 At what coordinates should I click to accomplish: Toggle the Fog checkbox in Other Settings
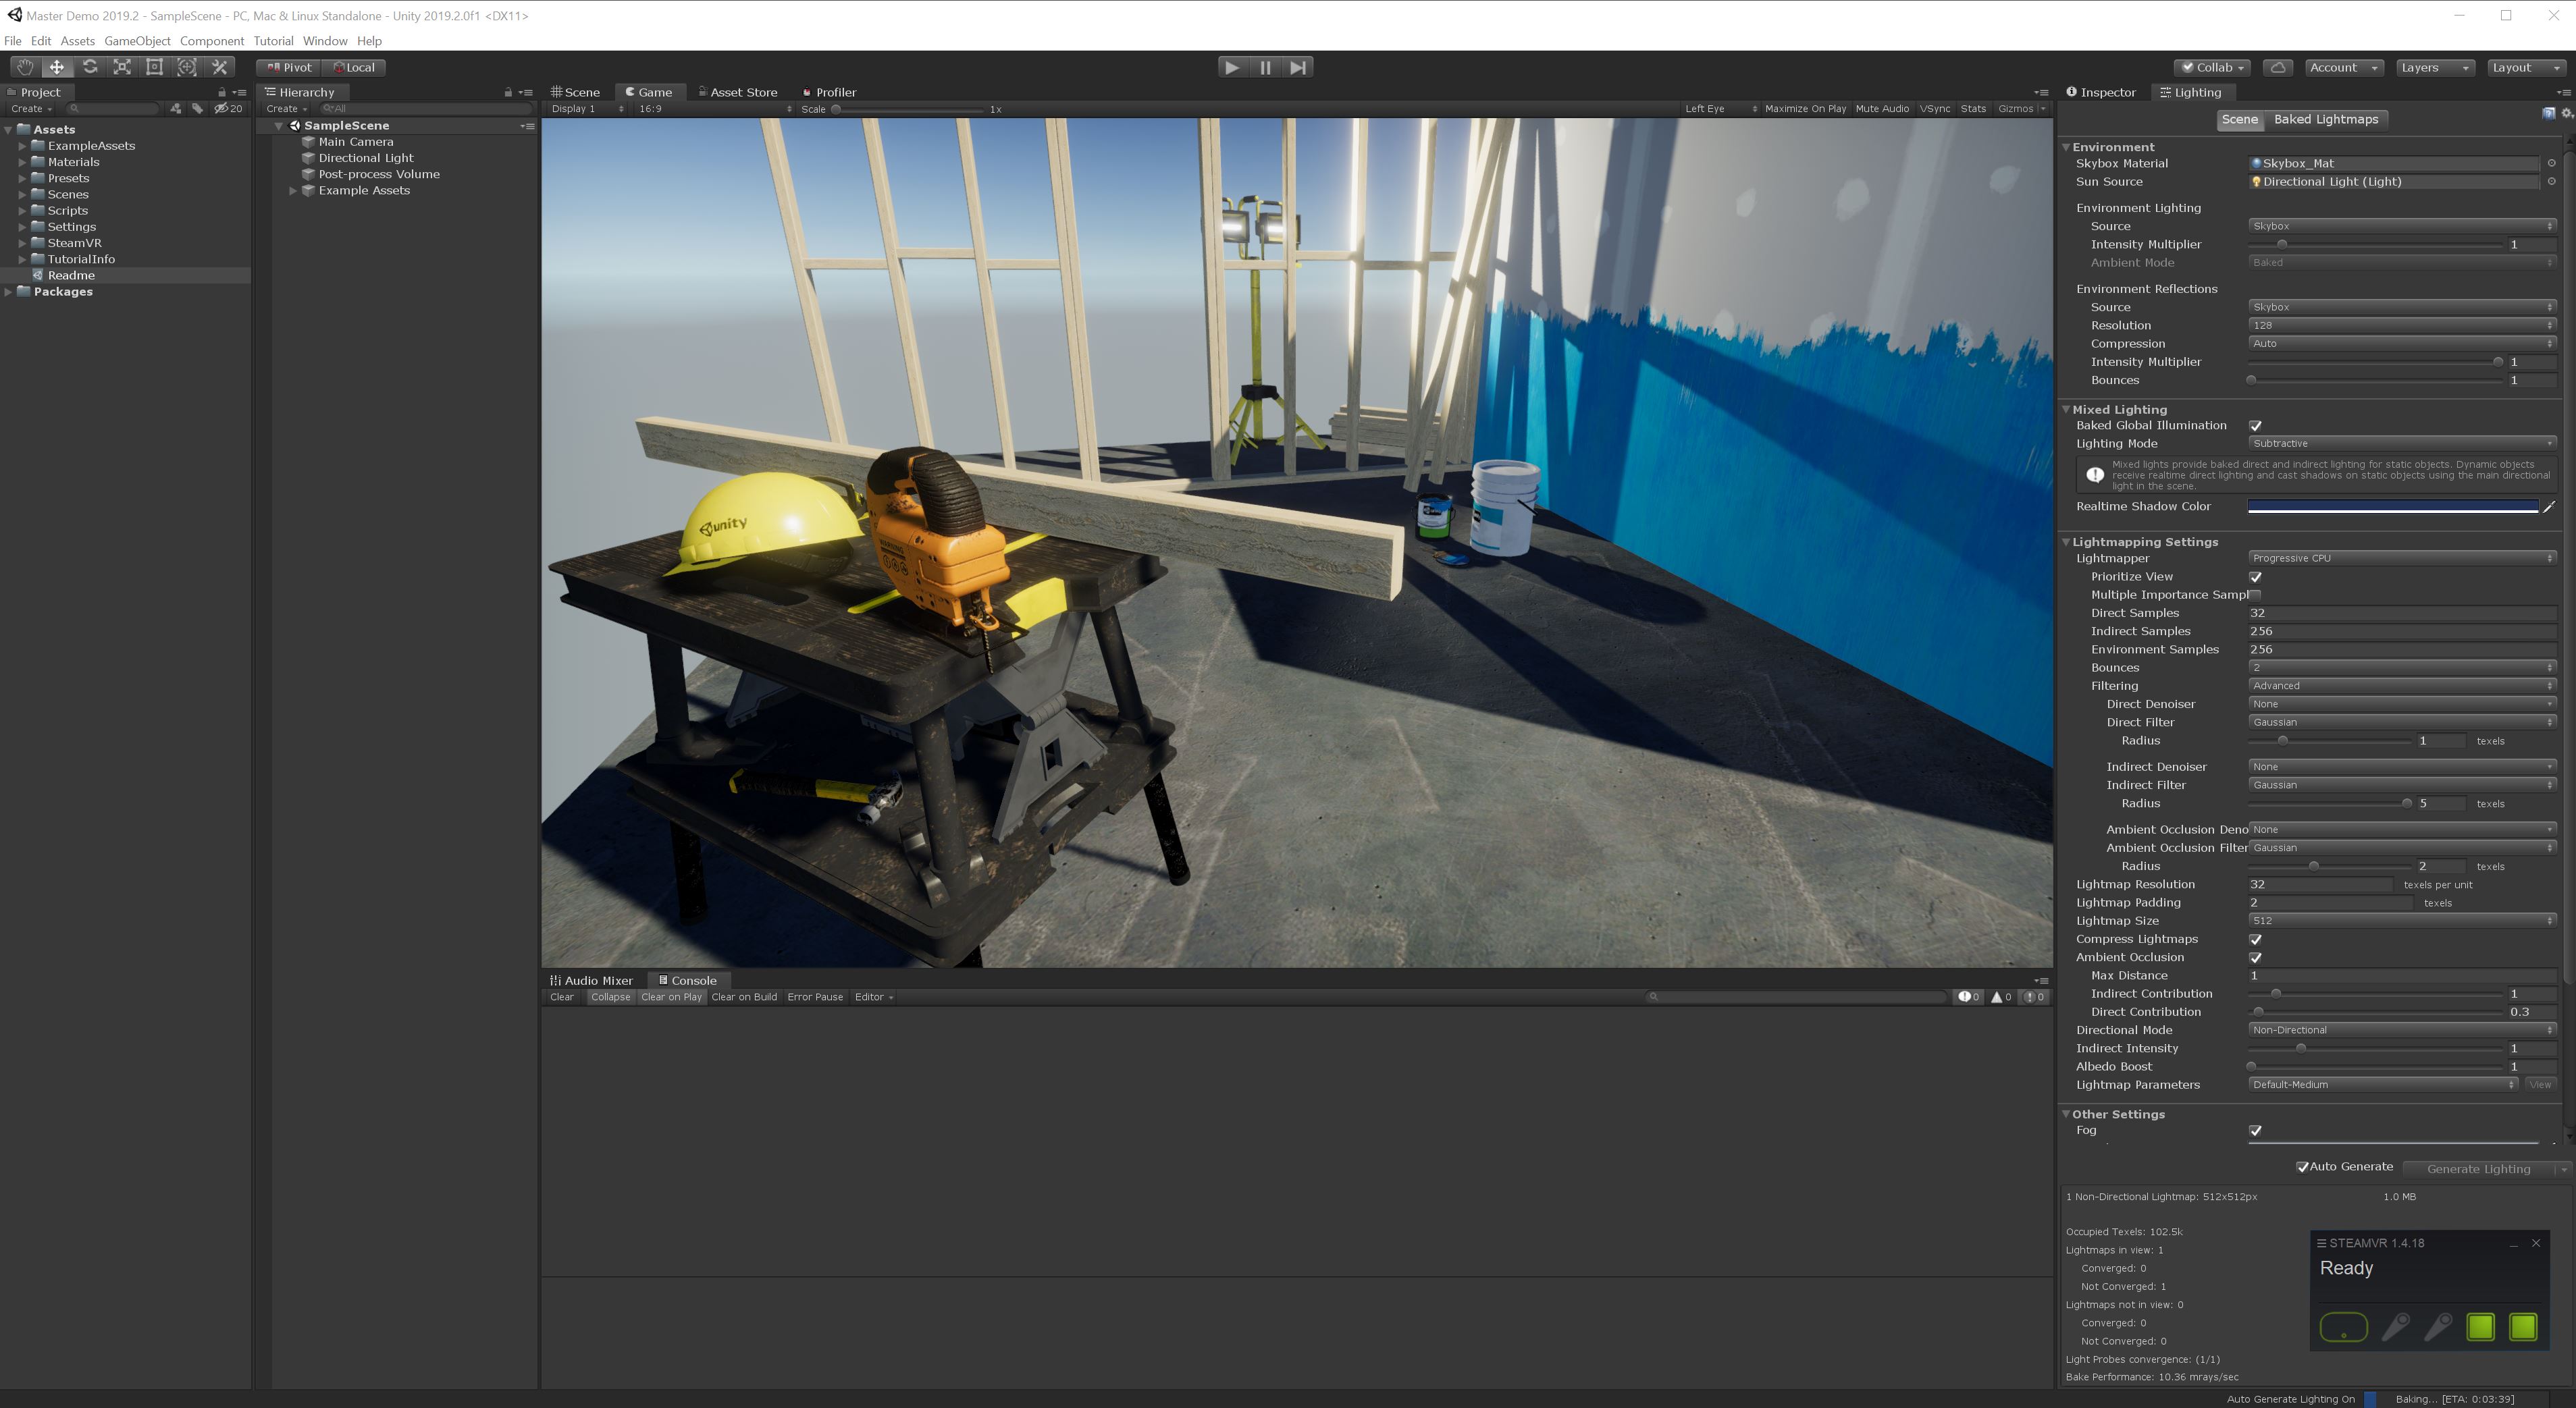click(x=2256, y=1130)
